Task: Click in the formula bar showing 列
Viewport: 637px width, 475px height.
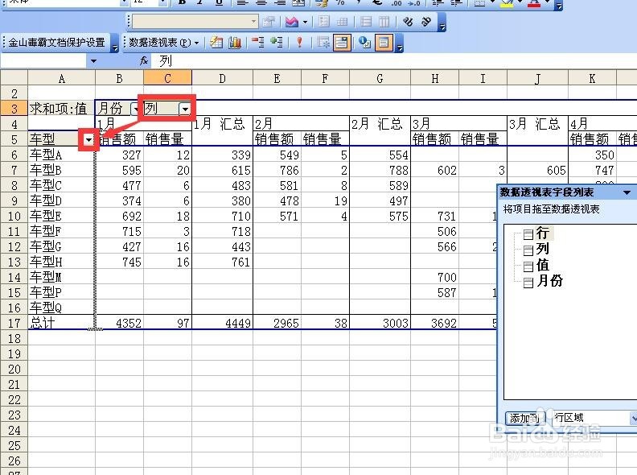Action: coord(394,61)
